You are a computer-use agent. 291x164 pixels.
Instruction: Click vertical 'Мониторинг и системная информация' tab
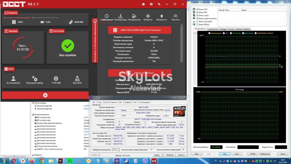[x=95, y=40]
